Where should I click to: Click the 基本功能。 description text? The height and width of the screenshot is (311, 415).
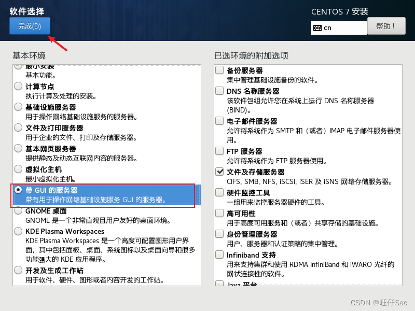[41, 75]
